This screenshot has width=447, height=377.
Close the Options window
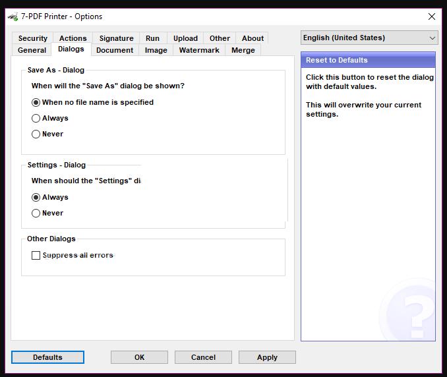(x=432, y=16)
